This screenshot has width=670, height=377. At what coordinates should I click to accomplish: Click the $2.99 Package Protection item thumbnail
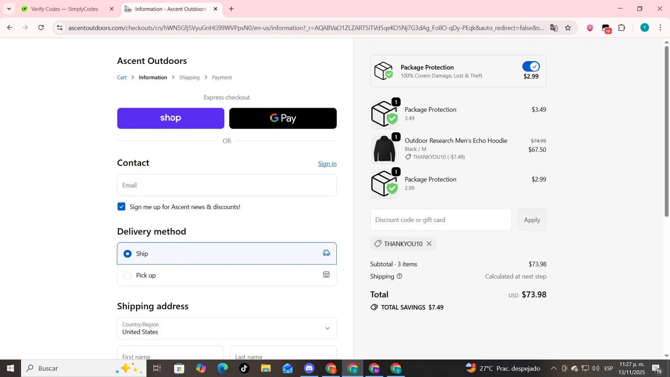pyautogui.click(x=384, y=184)
